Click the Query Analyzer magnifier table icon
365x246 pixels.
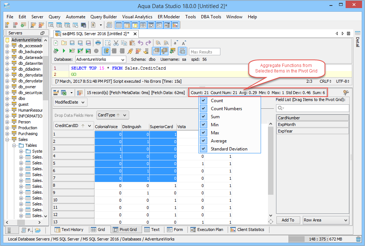(51, 25)
